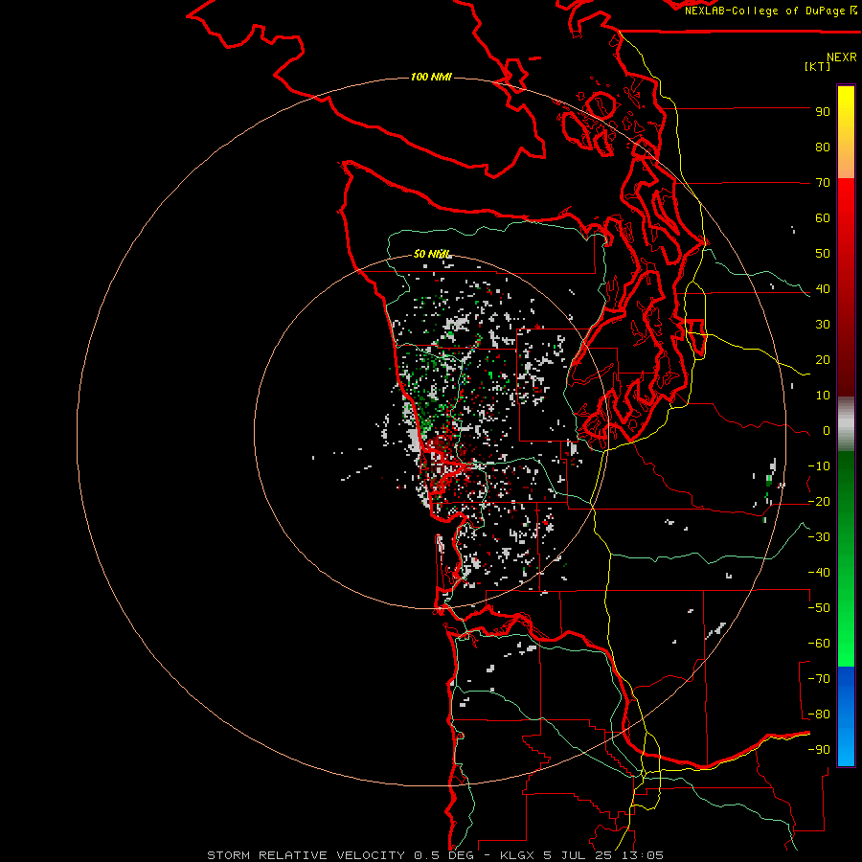Image resolution: width=862 pixels, height=862 pixels.
Task: Choose the positive 20 scale tick label
Action: 823,359
